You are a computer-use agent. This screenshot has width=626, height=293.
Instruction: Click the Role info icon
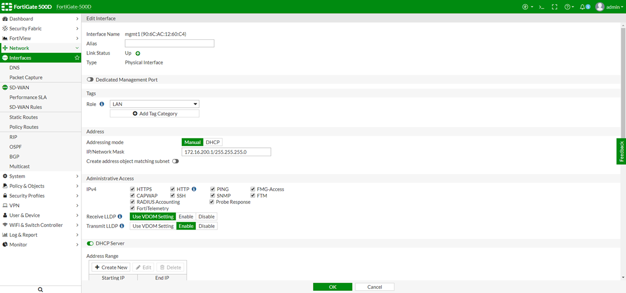[x=102, y=104]
